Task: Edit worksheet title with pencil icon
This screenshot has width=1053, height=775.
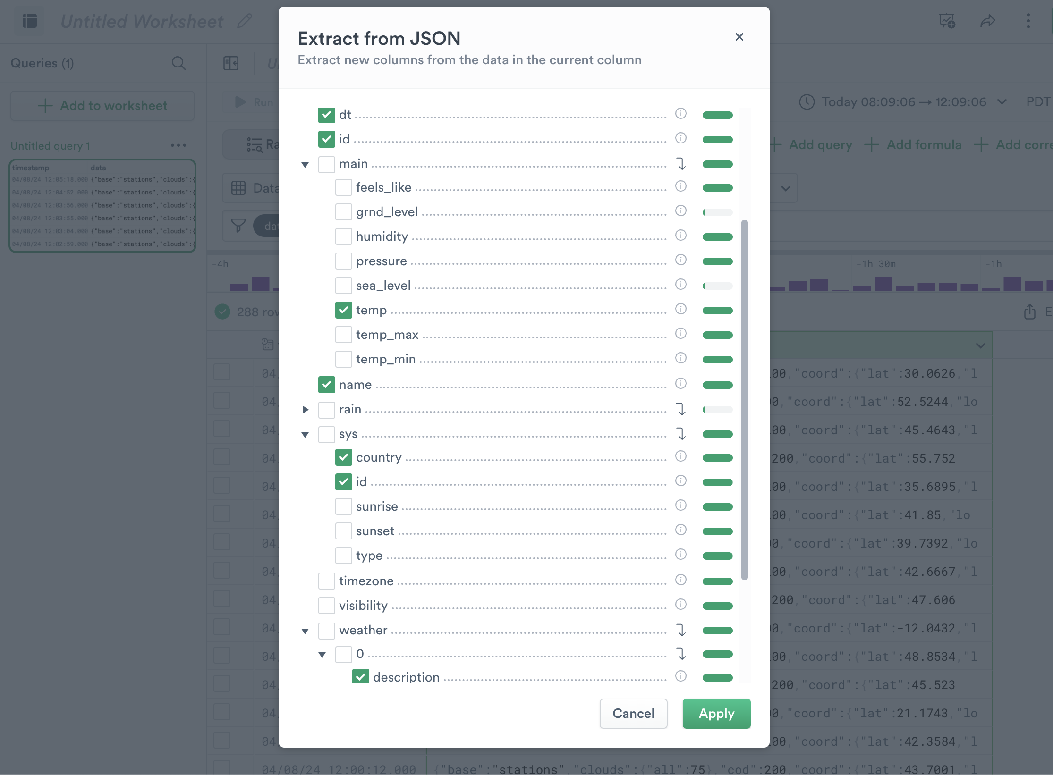Action: (245, 21)
